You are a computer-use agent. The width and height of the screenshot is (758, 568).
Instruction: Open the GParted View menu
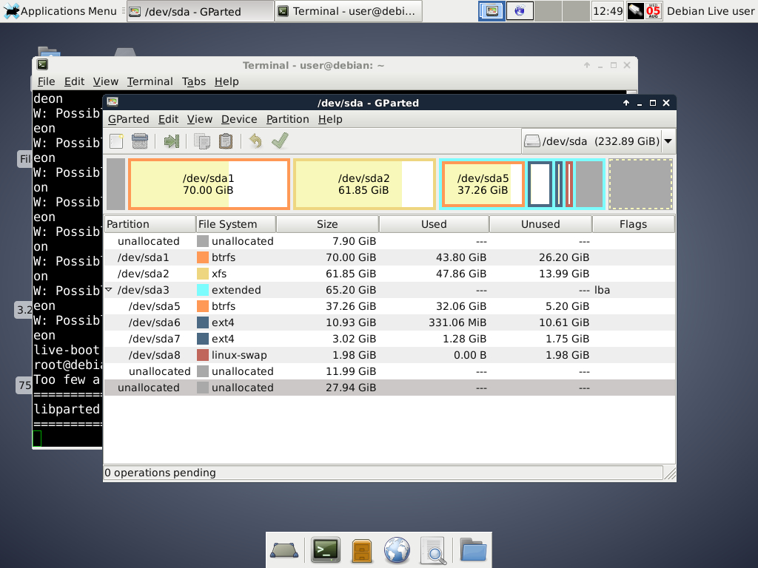200,119
